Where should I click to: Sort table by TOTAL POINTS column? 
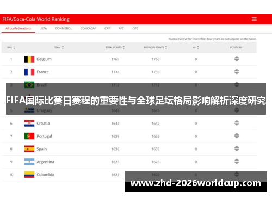[x=115, y=47]
